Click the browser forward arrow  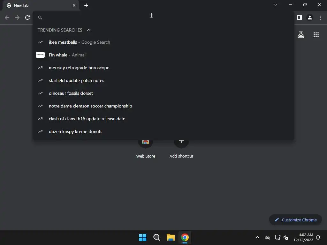point(17,18)
